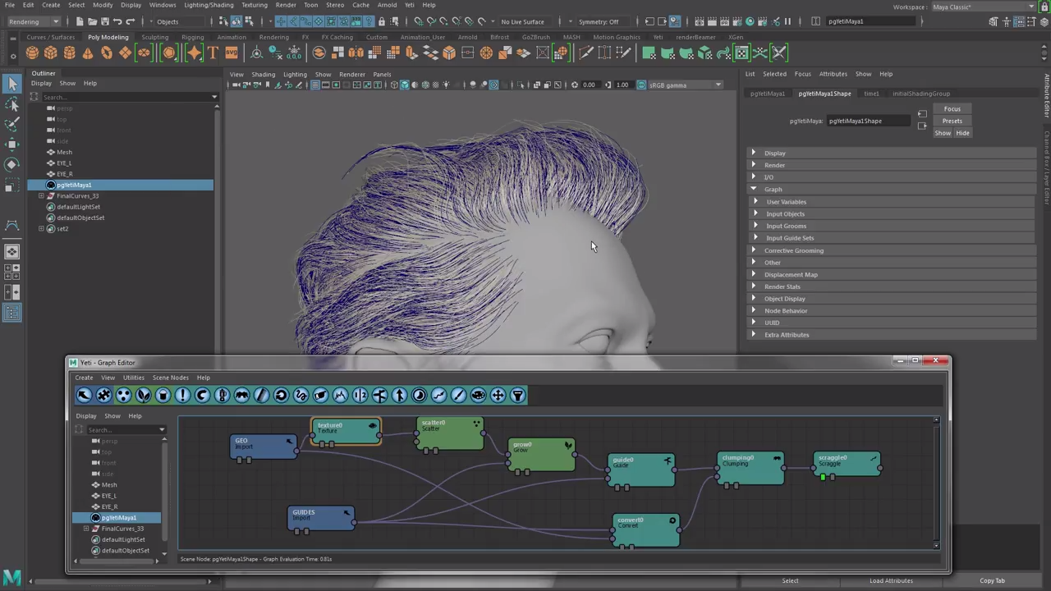Click the signpost direction icon in Yeti toolbar
This screenshot has width=1051, height=591.
pyautogui.click(x=379, y=396)
